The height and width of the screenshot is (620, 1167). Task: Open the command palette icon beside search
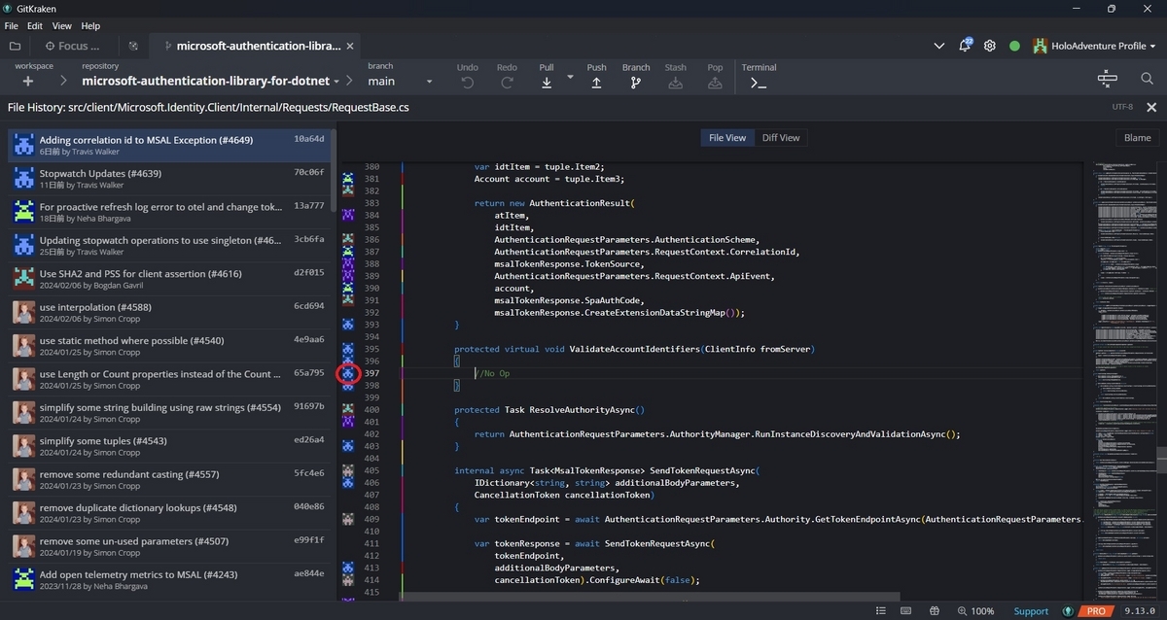click(x=1107, y=79)
